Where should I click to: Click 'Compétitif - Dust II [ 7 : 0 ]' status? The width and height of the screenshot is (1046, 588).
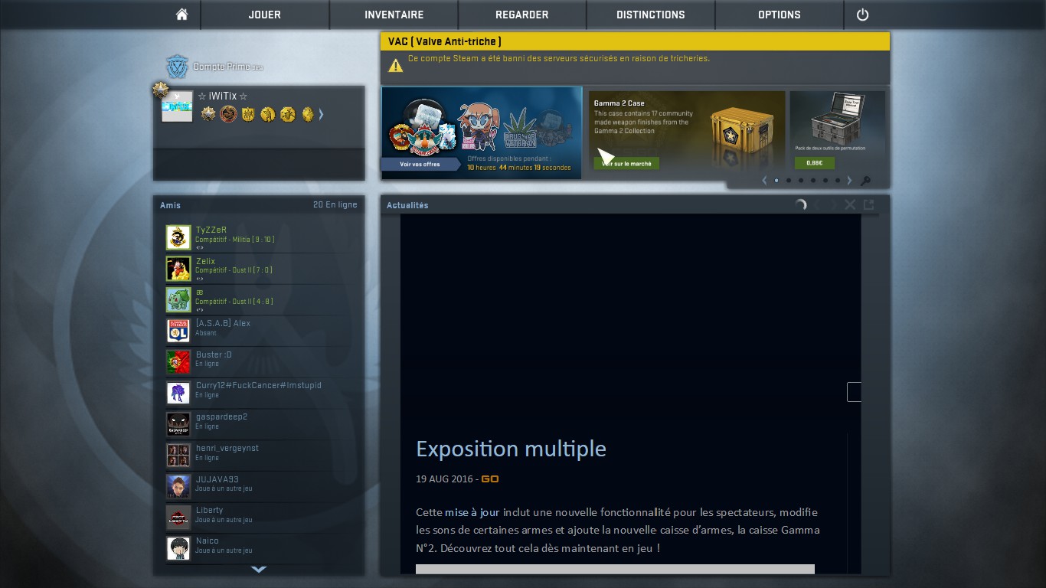(234, 270)
